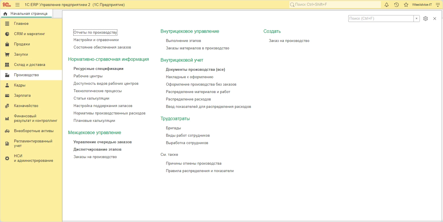
Task: Open Диспетчирование этапов
Action: point(98,150)
